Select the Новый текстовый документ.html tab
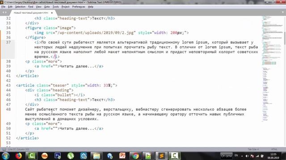The image size is (286, 160). [x=31, y=13]
